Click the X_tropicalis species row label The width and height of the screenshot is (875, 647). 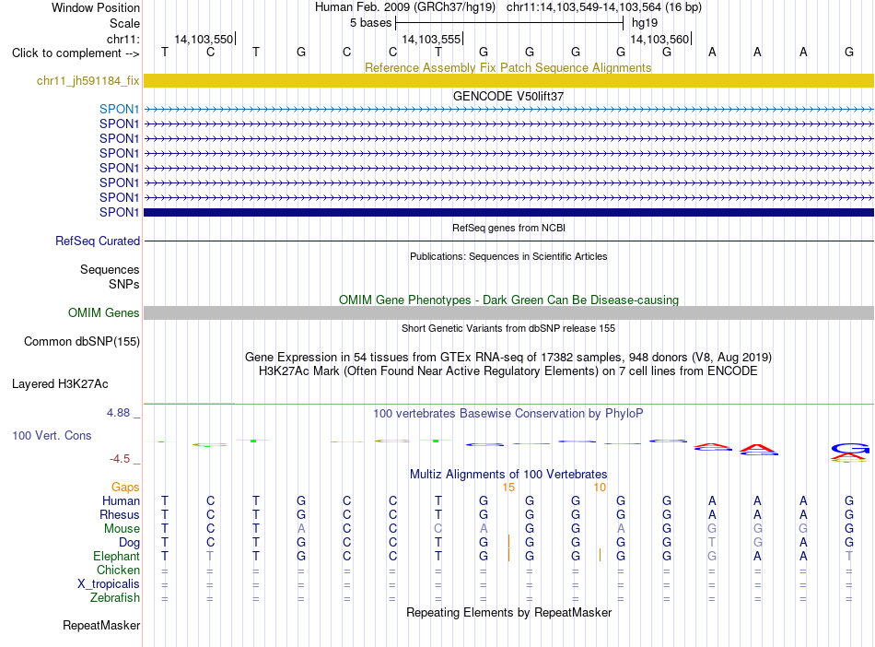point(109,583)
